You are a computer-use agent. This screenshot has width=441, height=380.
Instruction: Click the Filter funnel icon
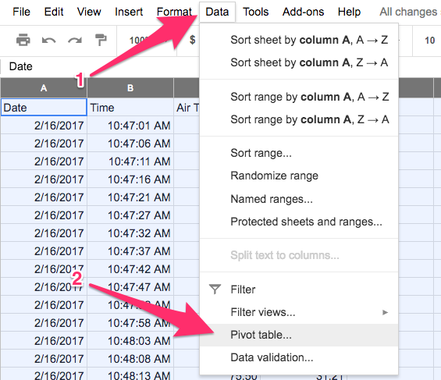(x=215, y=289)
